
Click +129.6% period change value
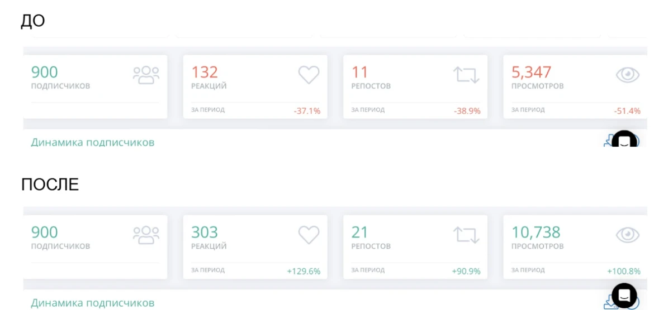pyautogui.click(x=304, y=271)
